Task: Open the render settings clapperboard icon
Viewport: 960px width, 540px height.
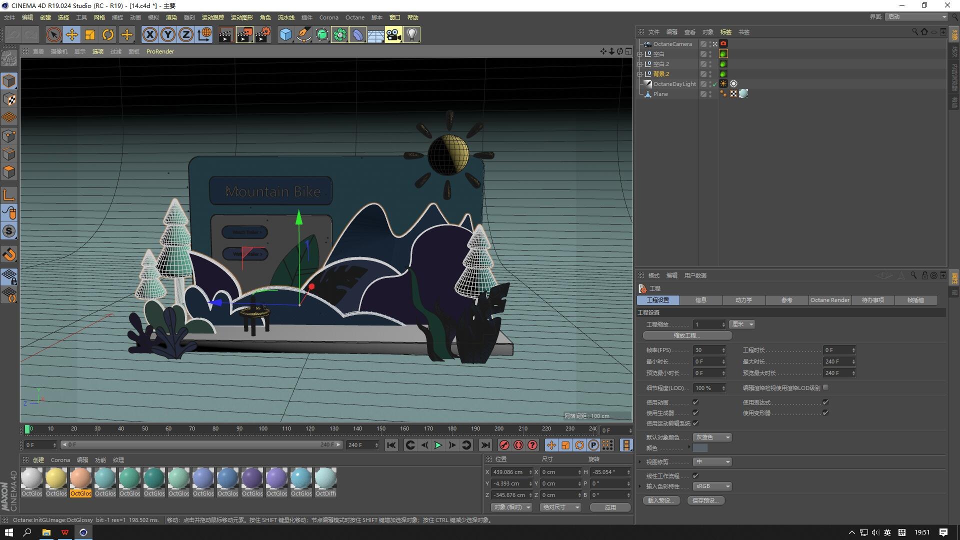Action: pyautogui.click(x=262, y=34)
